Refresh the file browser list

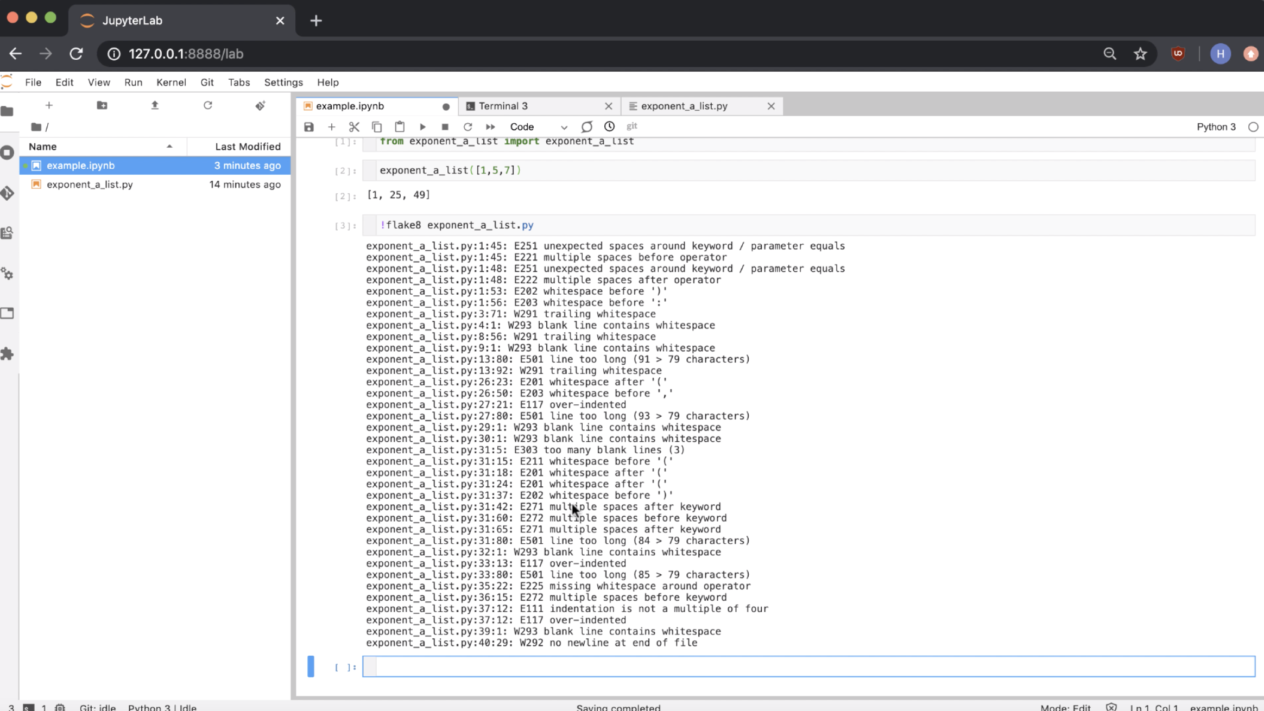(x=207, y=105)
